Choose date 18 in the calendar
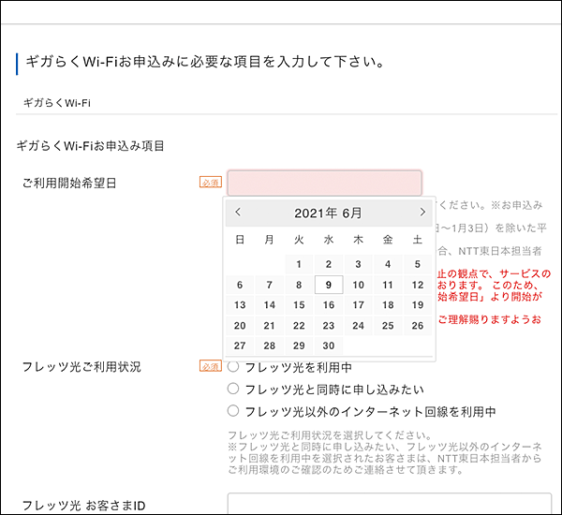This screenshot has width=562, height=515. click(388, 305)
